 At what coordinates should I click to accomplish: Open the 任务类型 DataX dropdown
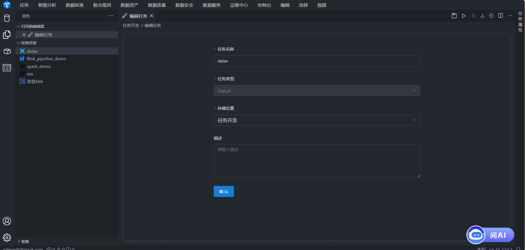(317, 90)
